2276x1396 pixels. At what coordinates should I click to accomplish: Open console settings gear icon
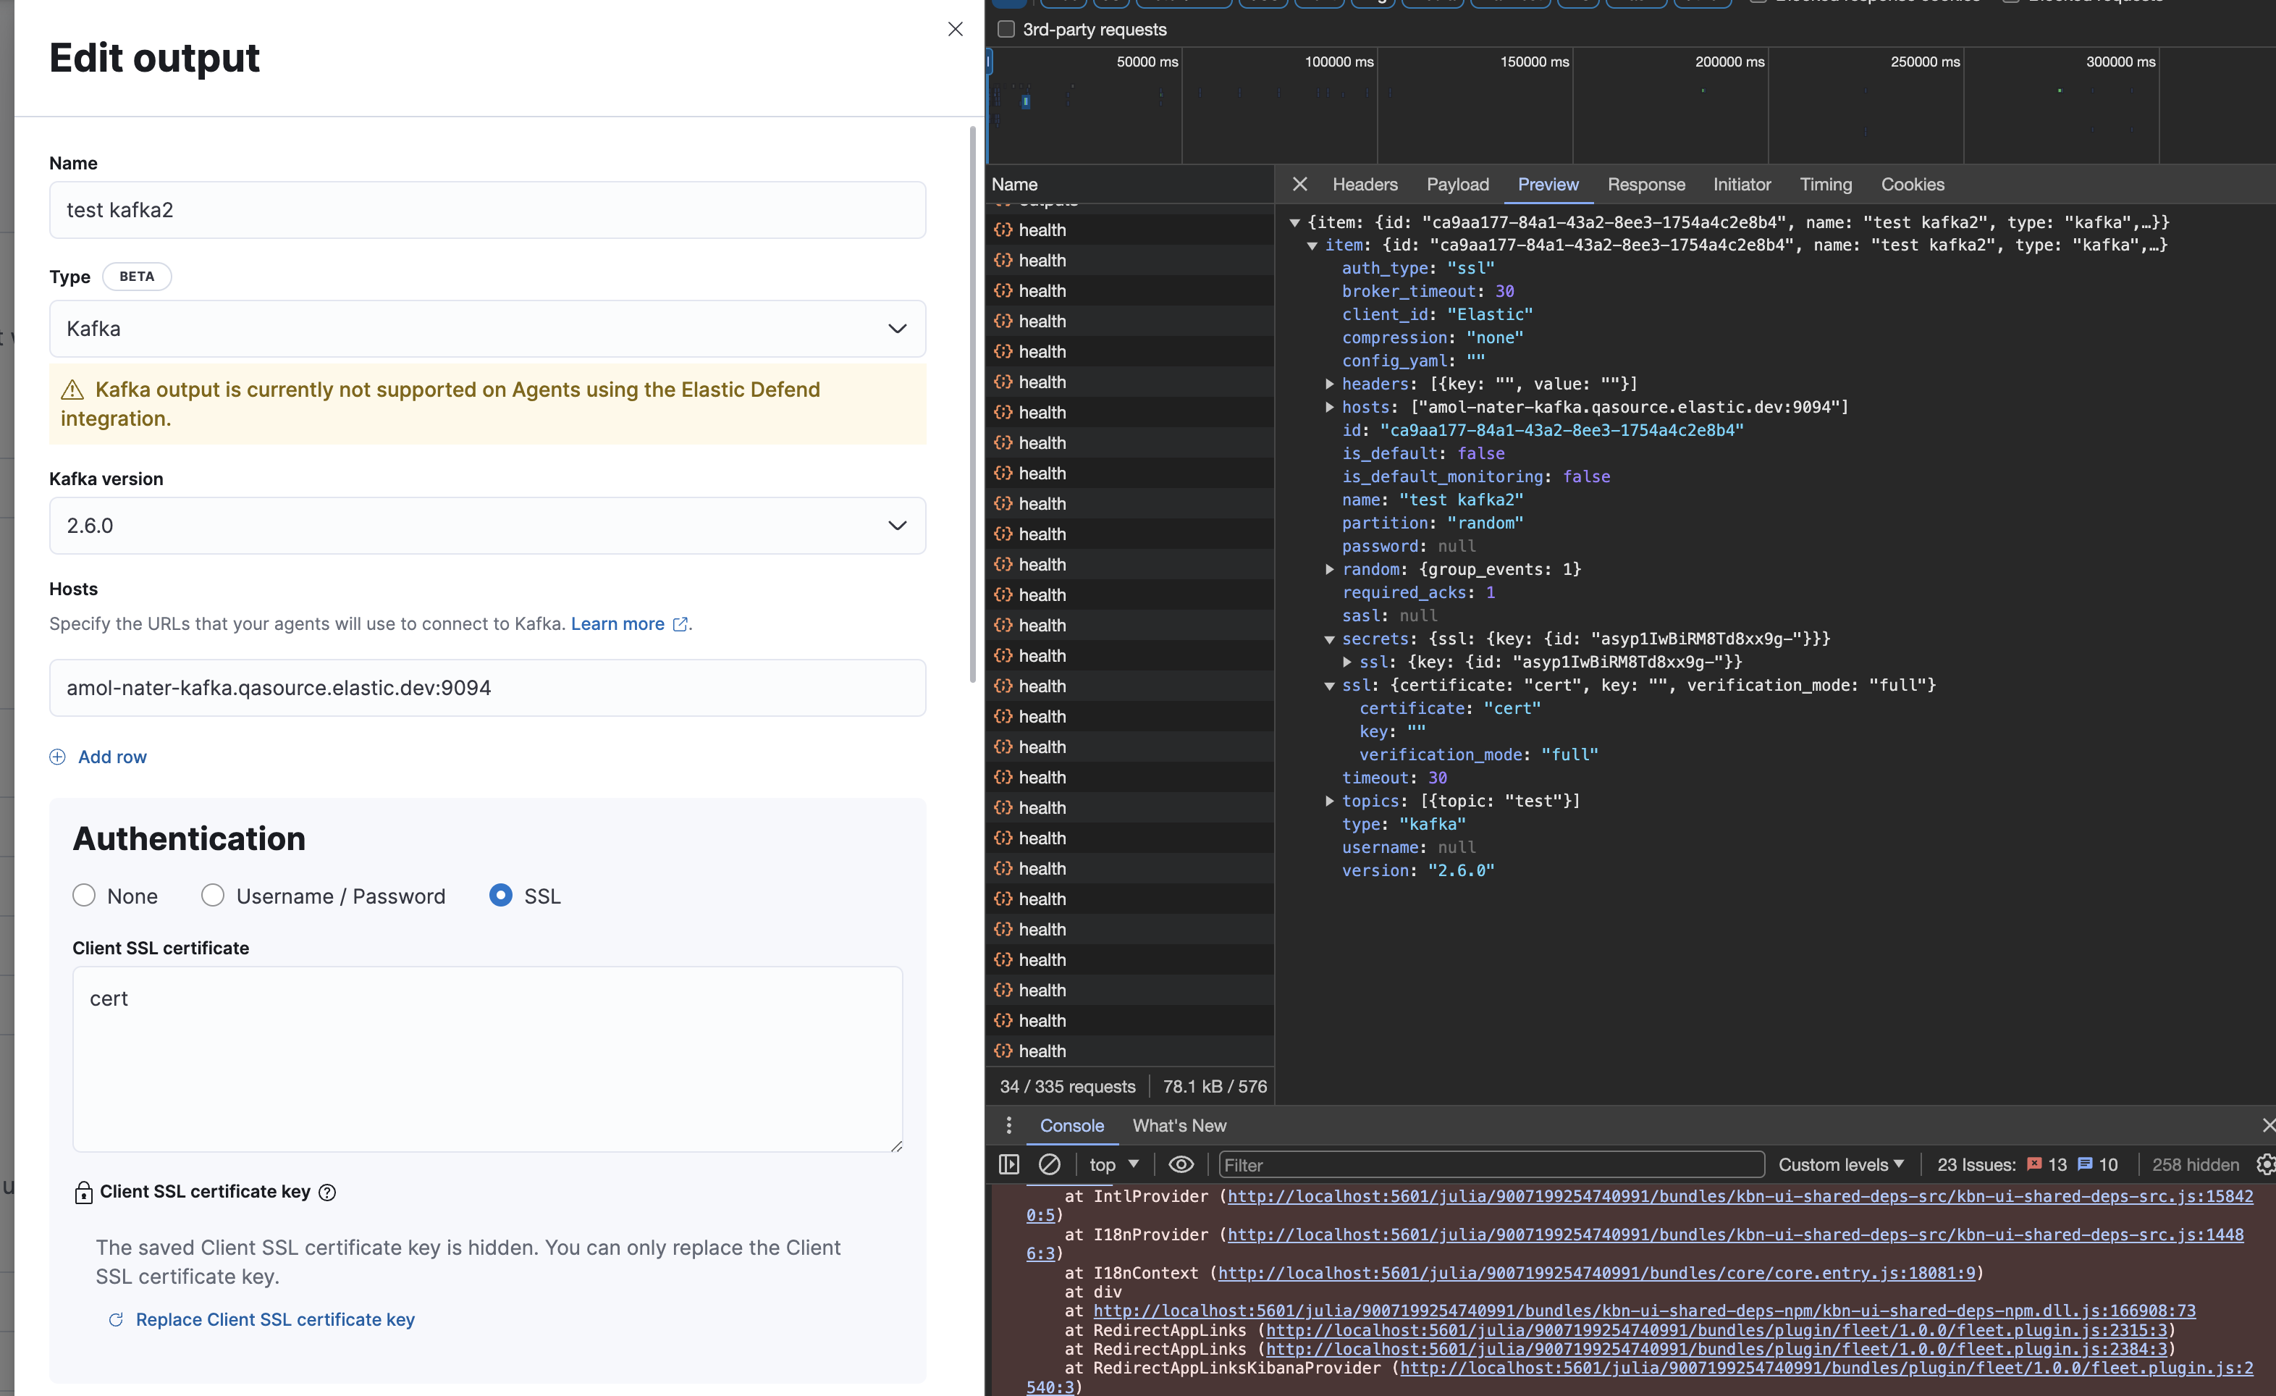(2266, 1164)
